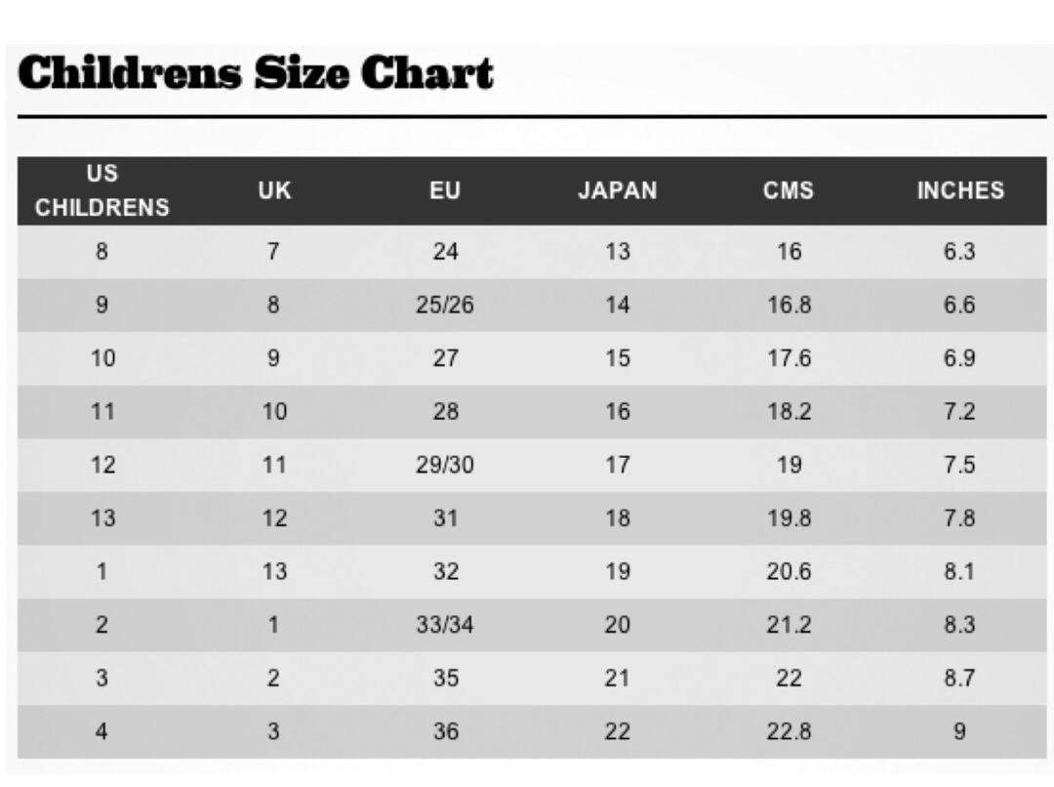Select the CMS column header
Image resolution: width=1054 pixels, height=787 pixels.
[x=789, y=190]
